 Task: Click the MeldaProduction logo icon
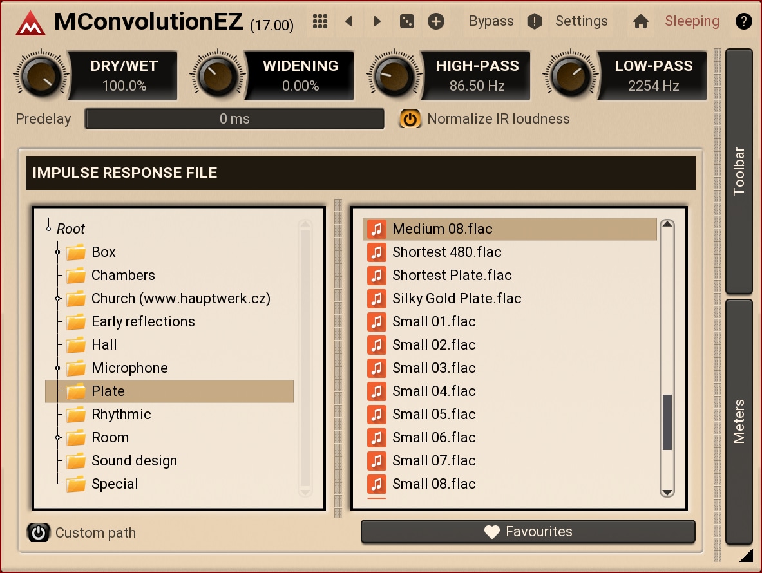[x=30, y=23]
